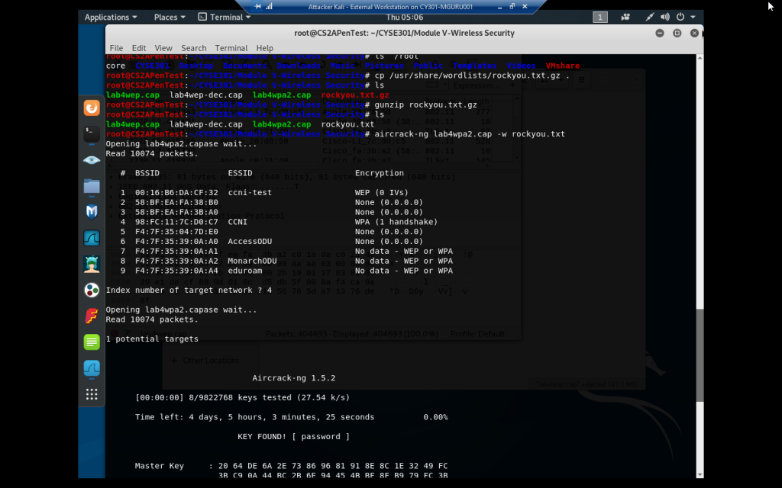This screenshot has width=782, height=488.
Task: Open the Files folder icon in dock
Action: [x=92, y=186]
